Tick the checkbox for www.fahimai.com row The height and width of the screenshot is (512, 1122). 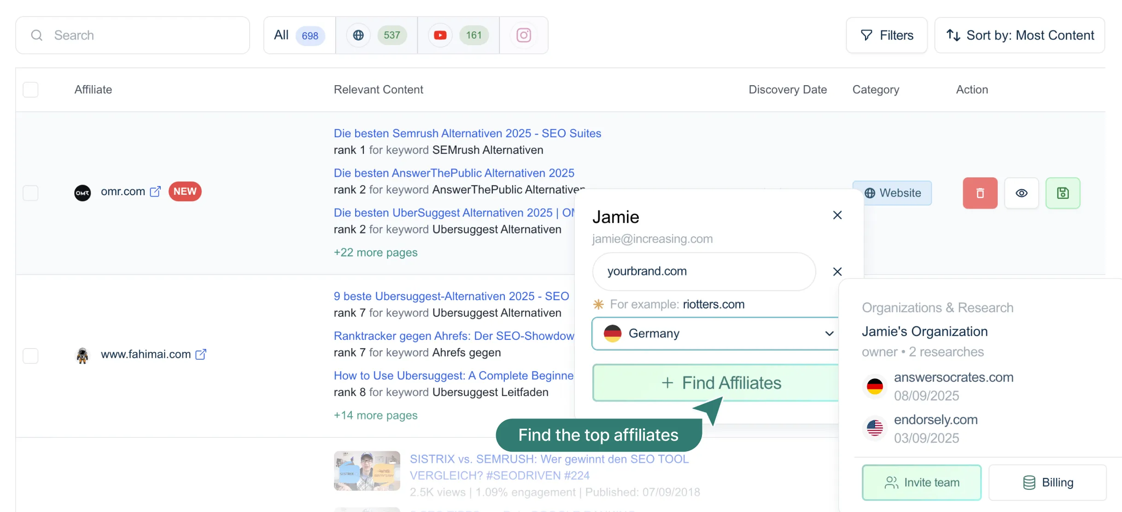coord(30,355)
